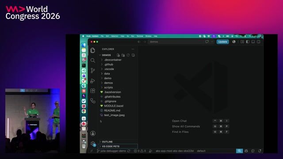Collapse all folders in Explorer
283x159 pixels.
(133, 55)
